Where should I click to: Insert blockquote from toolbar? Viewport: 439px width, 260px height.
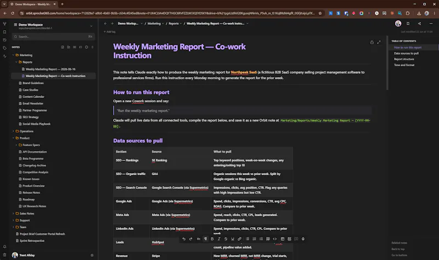(268, 239)
